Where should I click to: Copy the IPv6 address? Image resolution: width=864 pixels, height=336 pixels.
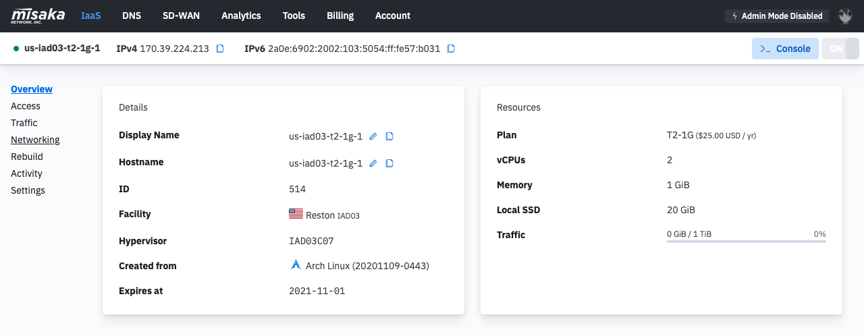452,49
